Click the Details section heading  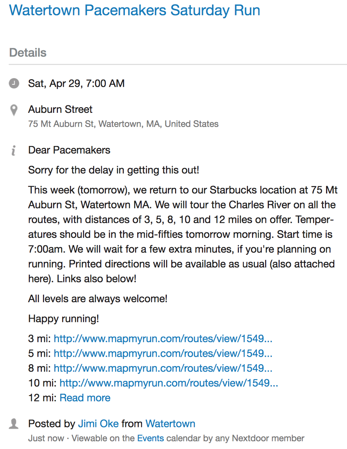point(28,53)
